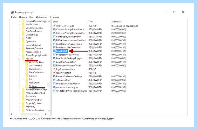The width and height of the screenshot is (197, 130).
Task: Expand the System key arrow
Action: click(x=23, y=86)
